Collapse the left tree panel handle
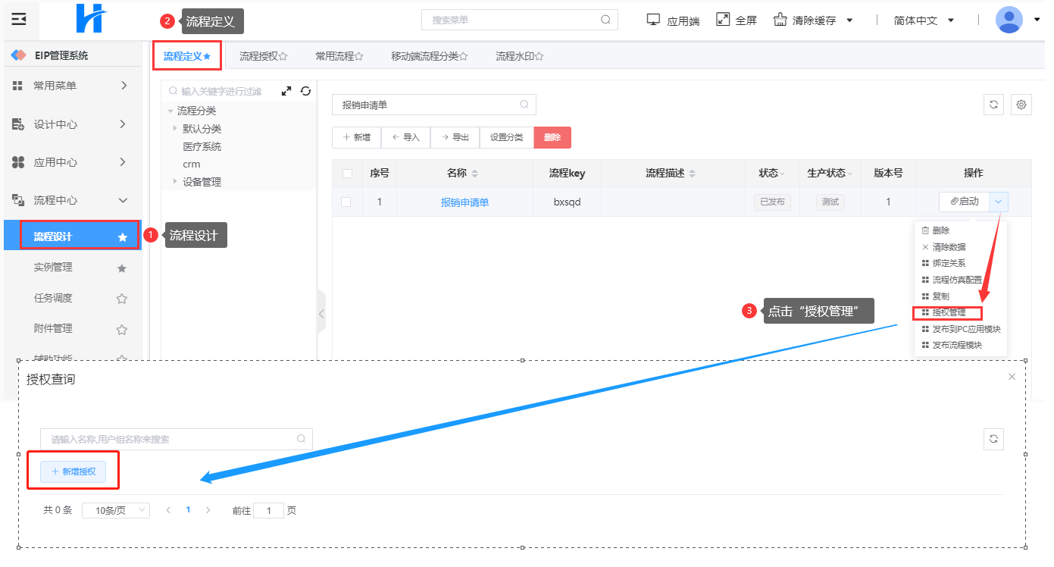Screen dimensions: 1054x567 point(321,312)
